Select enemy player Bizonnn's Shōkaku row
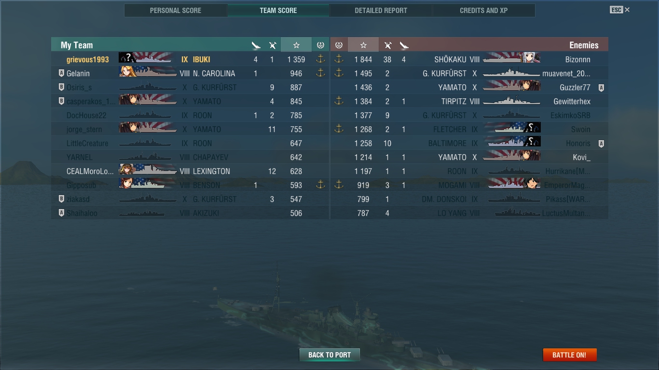The width and height of the screenshot is (659, 370). [x=469, y=59]
